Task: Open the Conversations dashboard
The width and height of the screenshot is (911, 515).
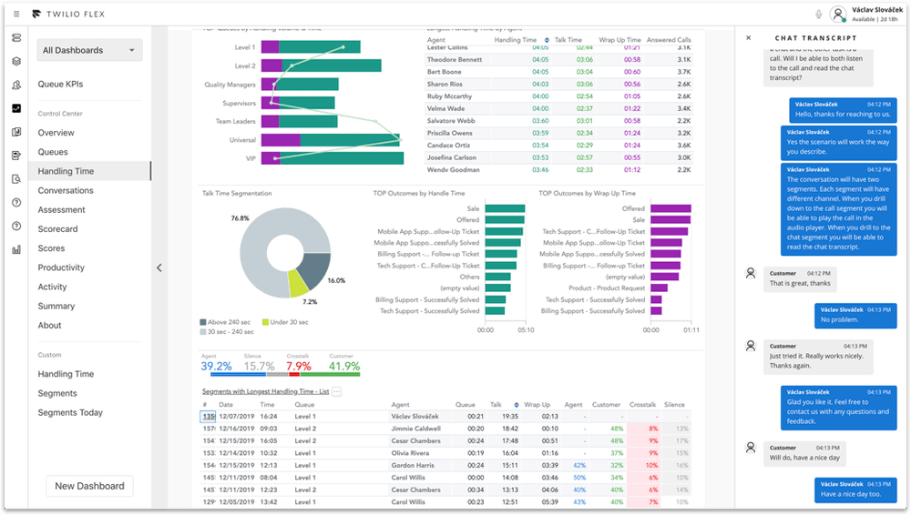Action: coord(66,190)
